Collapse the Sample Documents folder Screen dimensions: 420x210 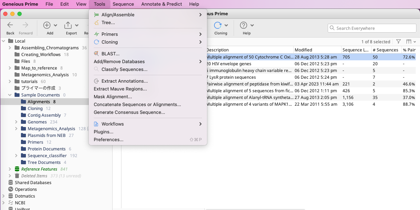pyautogui.click(x=10, y=95)
